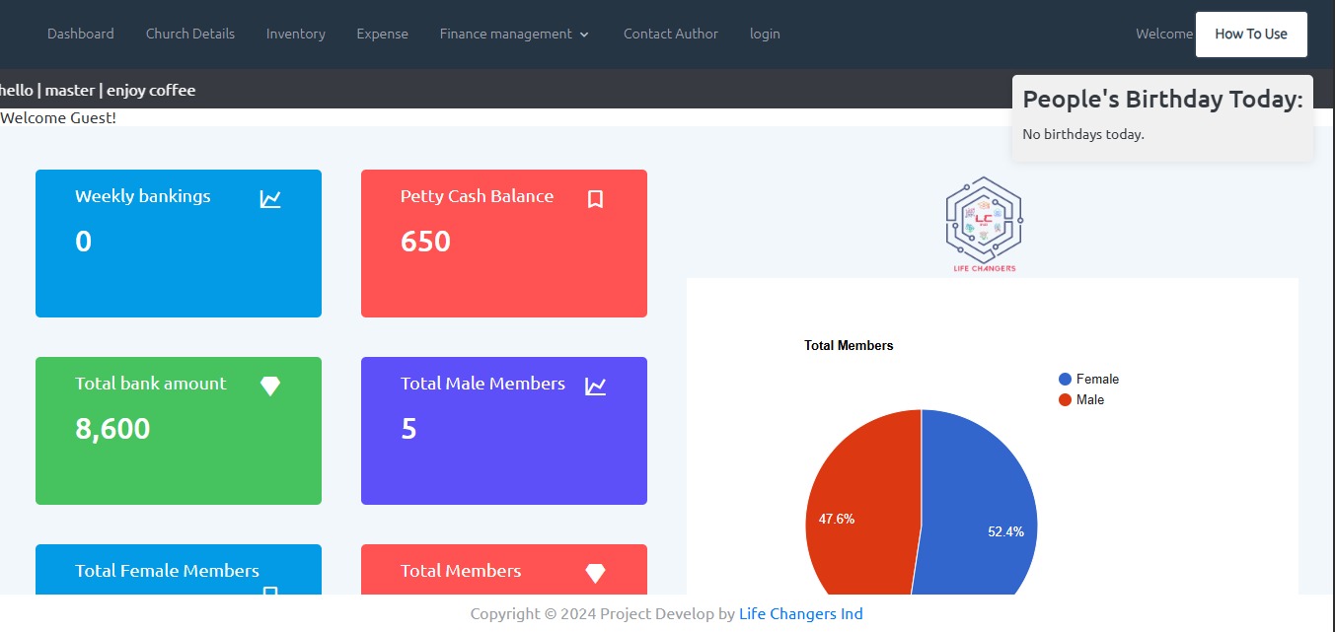Go to Church Details page
The image size is (1335, 632).
[x=190, y=34]
